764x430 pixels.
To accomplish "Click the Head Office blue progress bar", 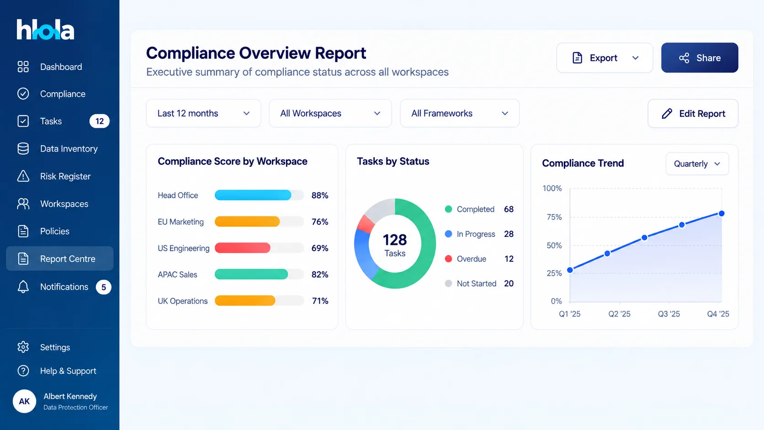I will [253, 195].
